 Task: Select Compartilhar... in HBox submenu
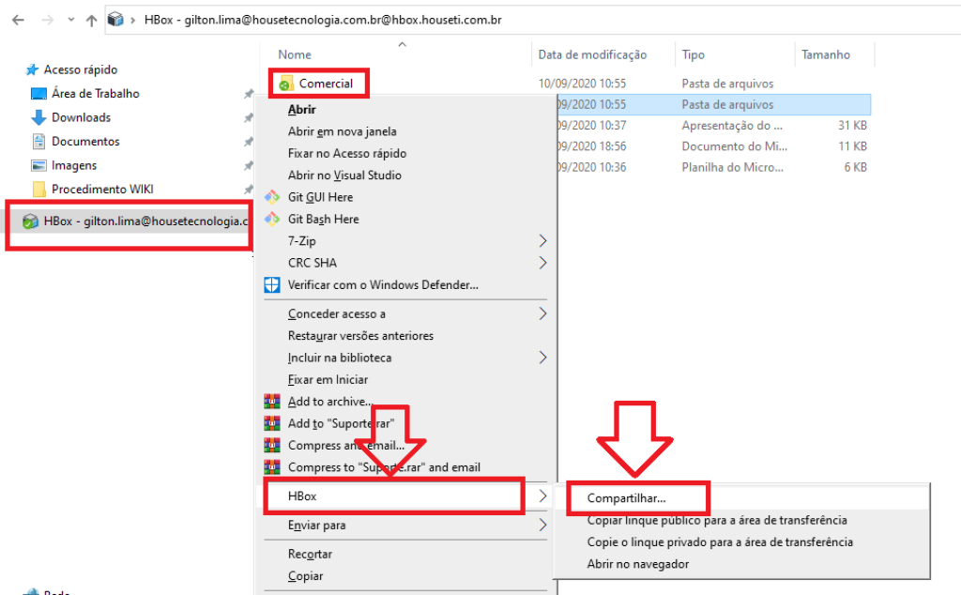(x=626, y=498)
